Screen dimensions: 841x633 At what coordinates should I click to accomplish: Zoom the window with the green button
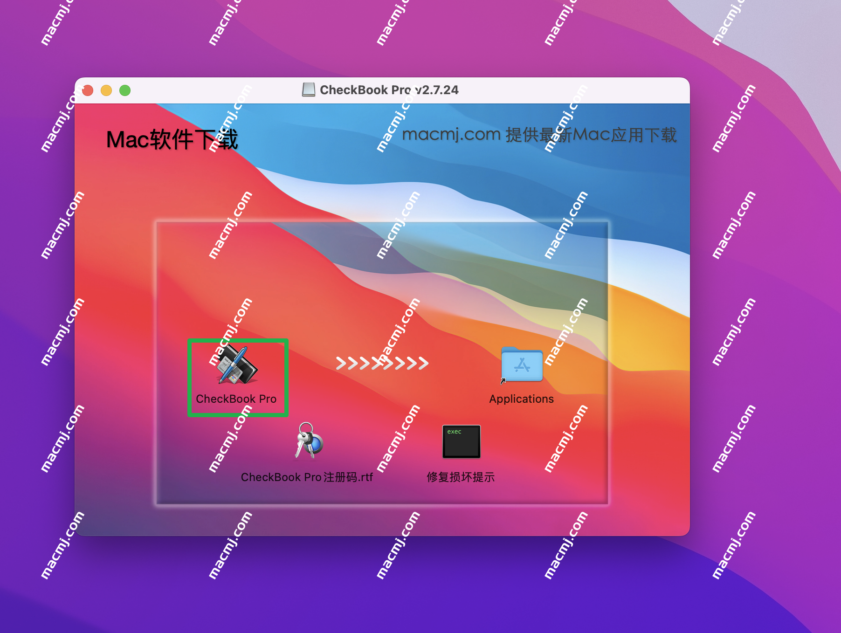pos(125,90)
